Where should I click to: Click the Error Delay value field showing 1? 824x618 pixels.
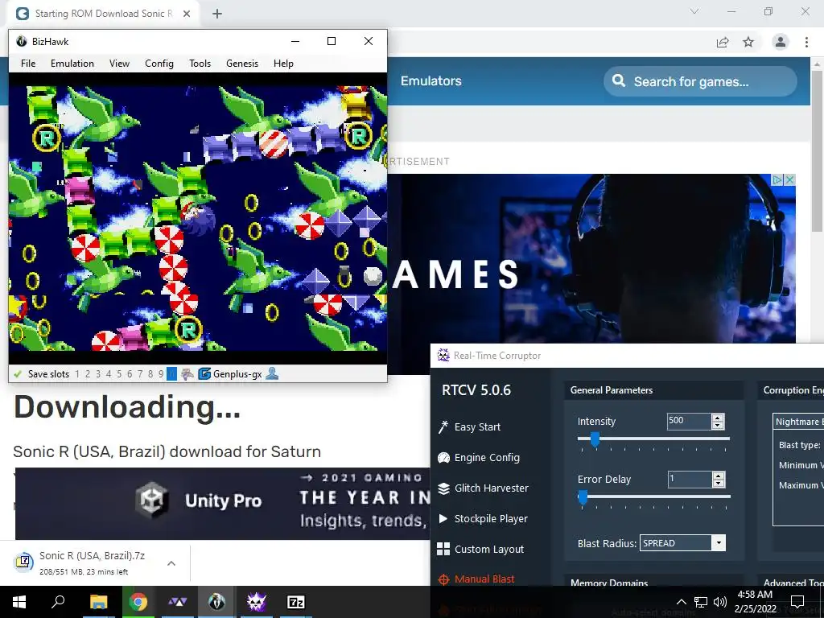point(690,480)
